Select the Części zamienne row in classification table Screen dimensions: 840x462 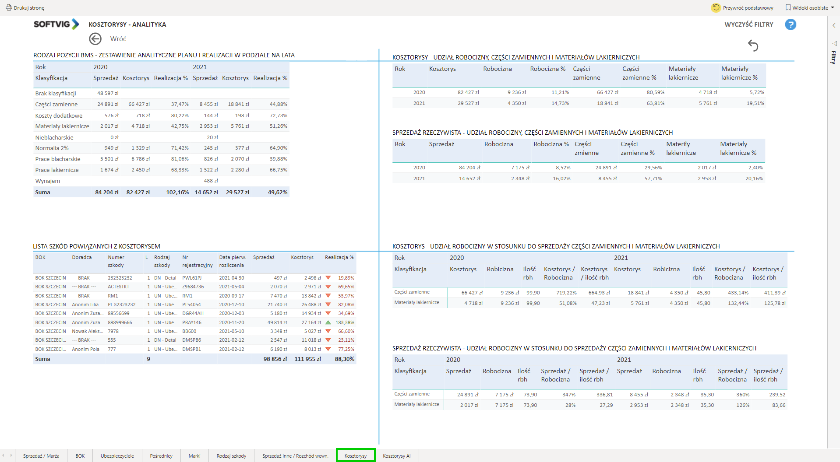tap(56, 105)
